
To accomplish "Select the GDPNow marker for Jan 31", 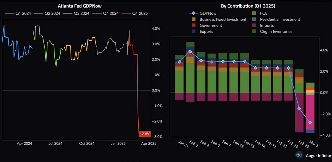I will 179,62.
